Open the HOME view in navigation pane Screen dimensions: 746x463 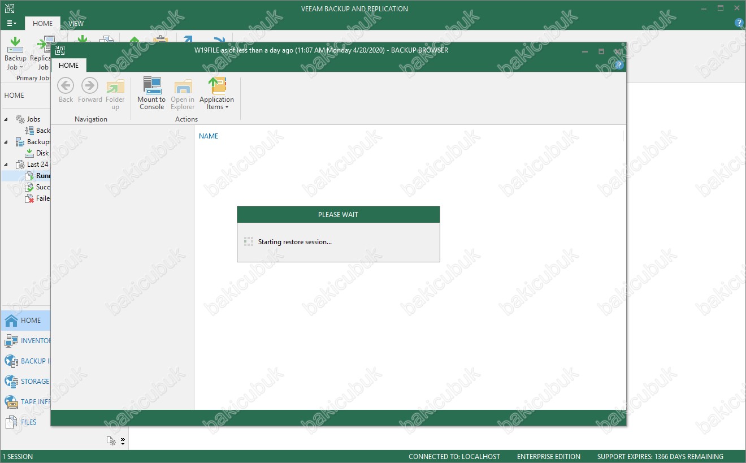[25, 321]
